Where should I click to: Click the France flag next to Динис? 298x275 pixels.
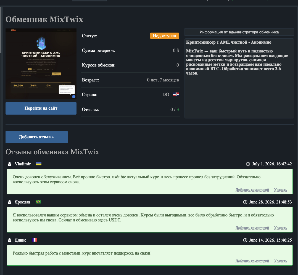point(35,240)
